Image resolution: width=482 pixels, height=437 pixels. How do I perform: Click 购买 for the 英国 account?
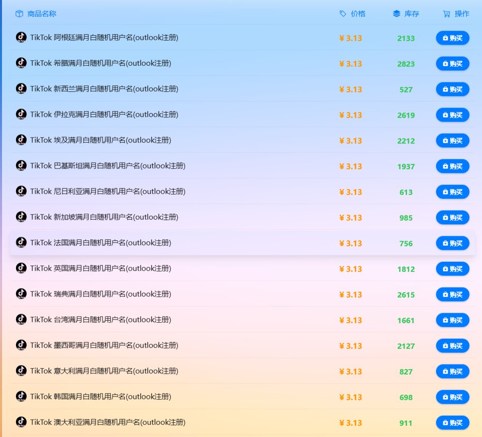[x=453, y=269]
